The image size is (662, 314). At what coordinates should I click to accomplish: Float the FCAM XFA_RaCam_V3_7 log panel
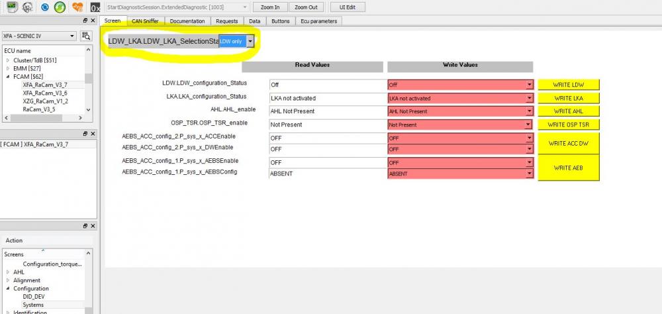[85, 134]
